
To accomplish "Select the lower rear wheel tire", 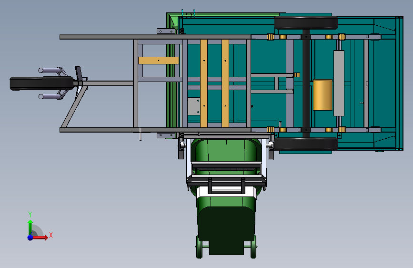I will coord(306,144).
